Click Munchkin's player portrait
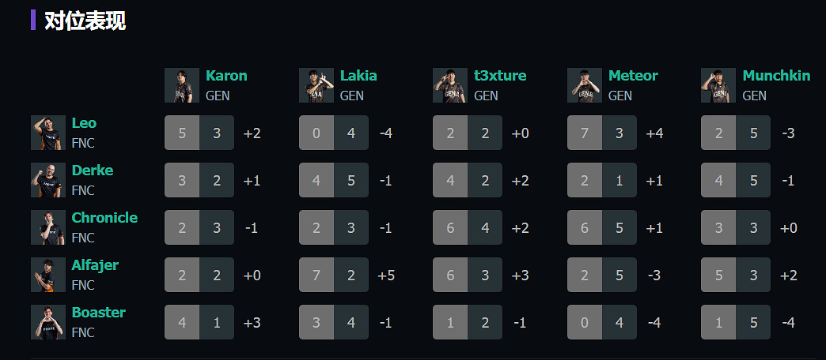 click(x=718, y=85)
